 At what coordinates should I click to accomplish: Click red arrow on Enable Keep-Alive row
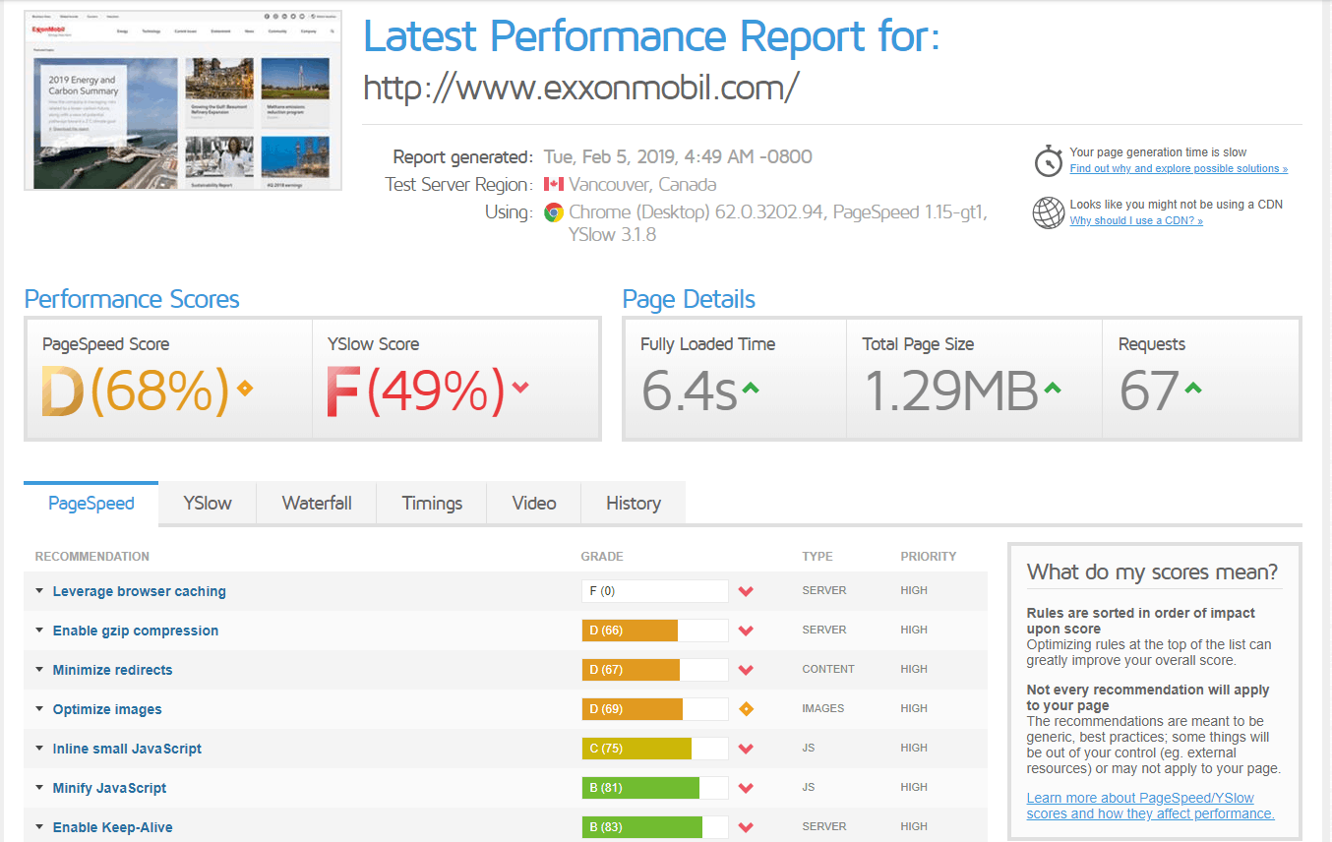pyautogui.click(x=746, y=827)
